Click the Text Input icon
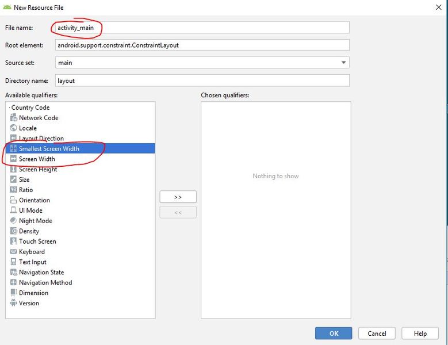The width and height of the screenshot is (448, 345). coord(13,262)
